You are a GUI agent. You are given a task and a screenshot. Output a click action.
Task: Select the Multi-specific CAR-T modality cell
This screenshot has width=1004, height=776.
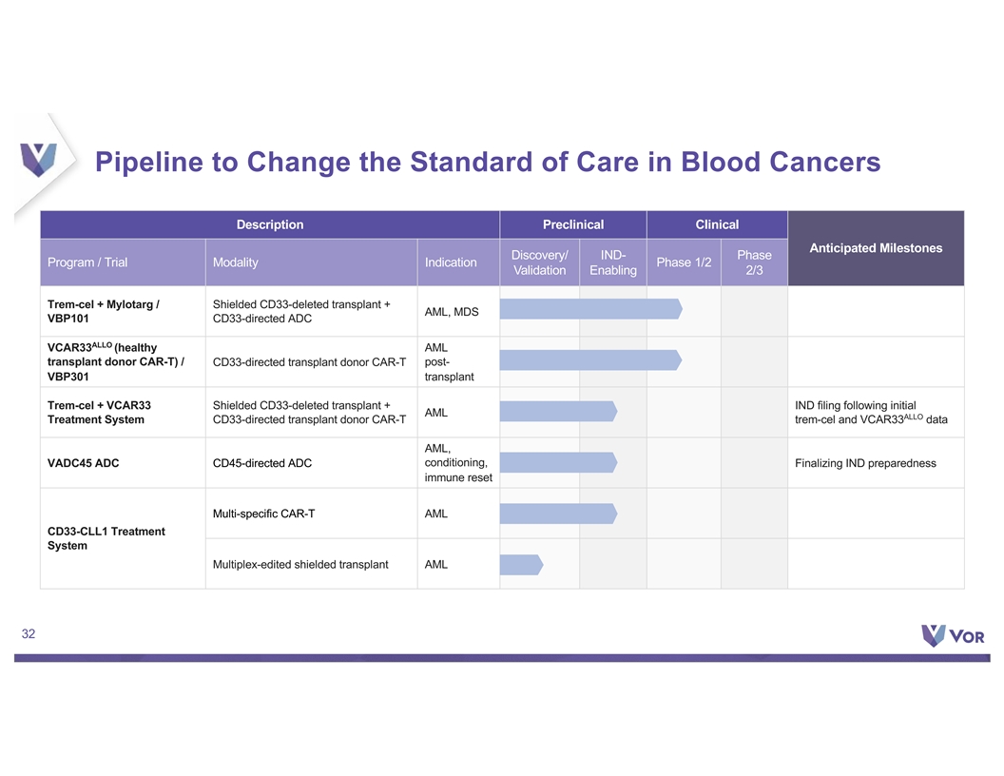click(311, 514)
